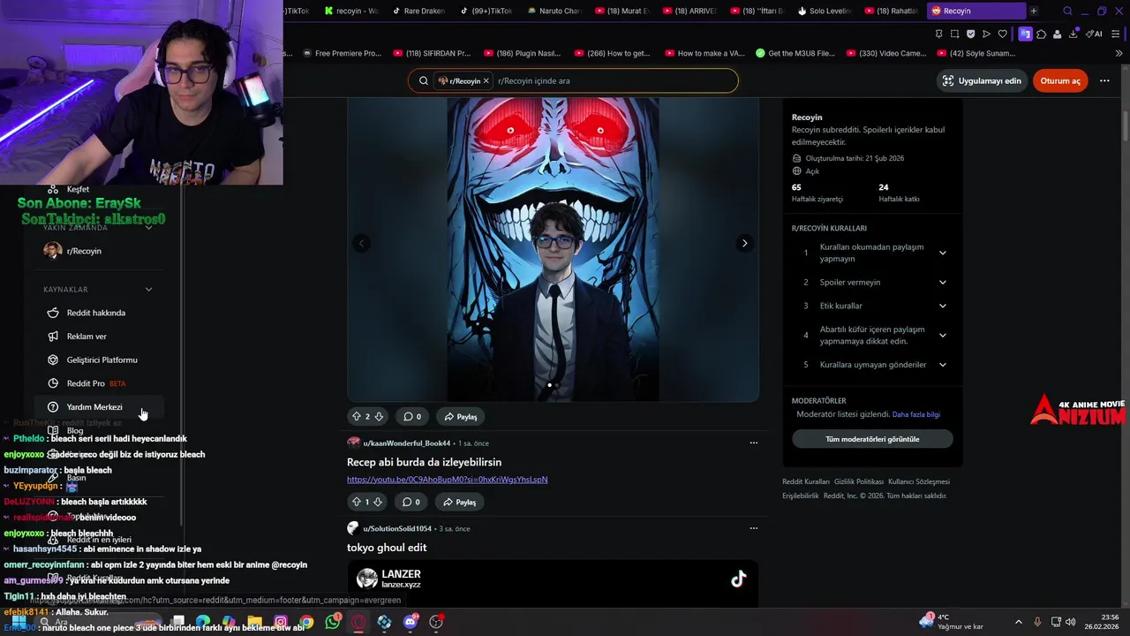Open Reddit header three-dot more menu

[x=1104, y=80]
